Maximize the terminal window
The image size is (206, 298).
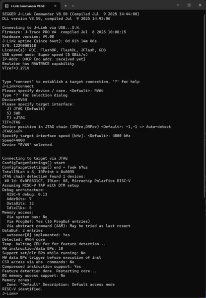pos(189,5)
